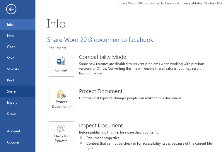Click the document title heading text
Viewport: 222px width, 152px height.
pyautogui.click(x=100, y=40)
